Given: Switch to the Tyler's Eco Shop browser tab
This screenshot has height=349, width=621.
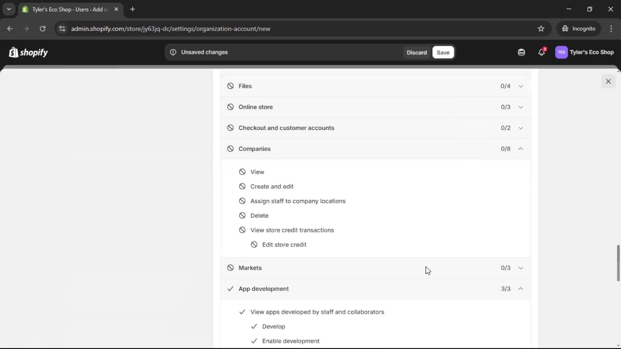Looking at the screenshot, I should (65, 9).
